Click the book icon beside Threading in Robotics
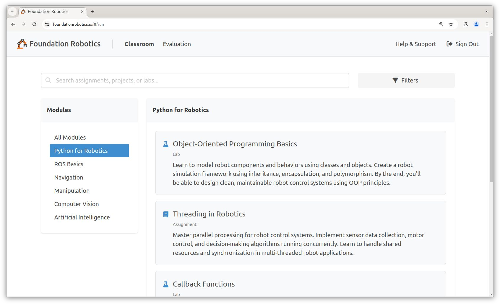Viewport: 500px width, 304px height. 166,214
